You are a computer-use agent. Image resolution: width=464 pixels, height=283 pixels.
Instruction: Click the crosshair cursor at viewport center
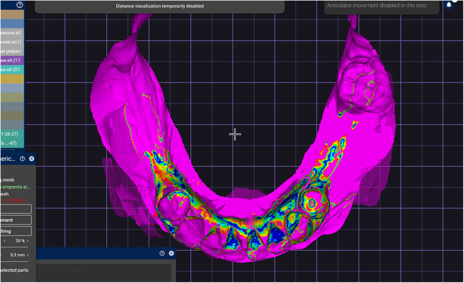pos(235,135)
